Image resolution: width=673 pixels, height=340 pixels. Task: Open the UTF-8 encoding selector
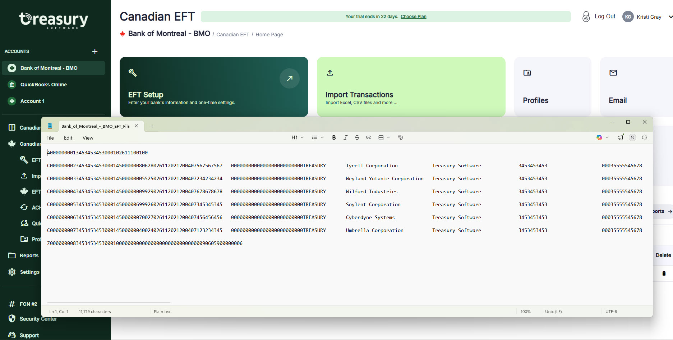611,312
